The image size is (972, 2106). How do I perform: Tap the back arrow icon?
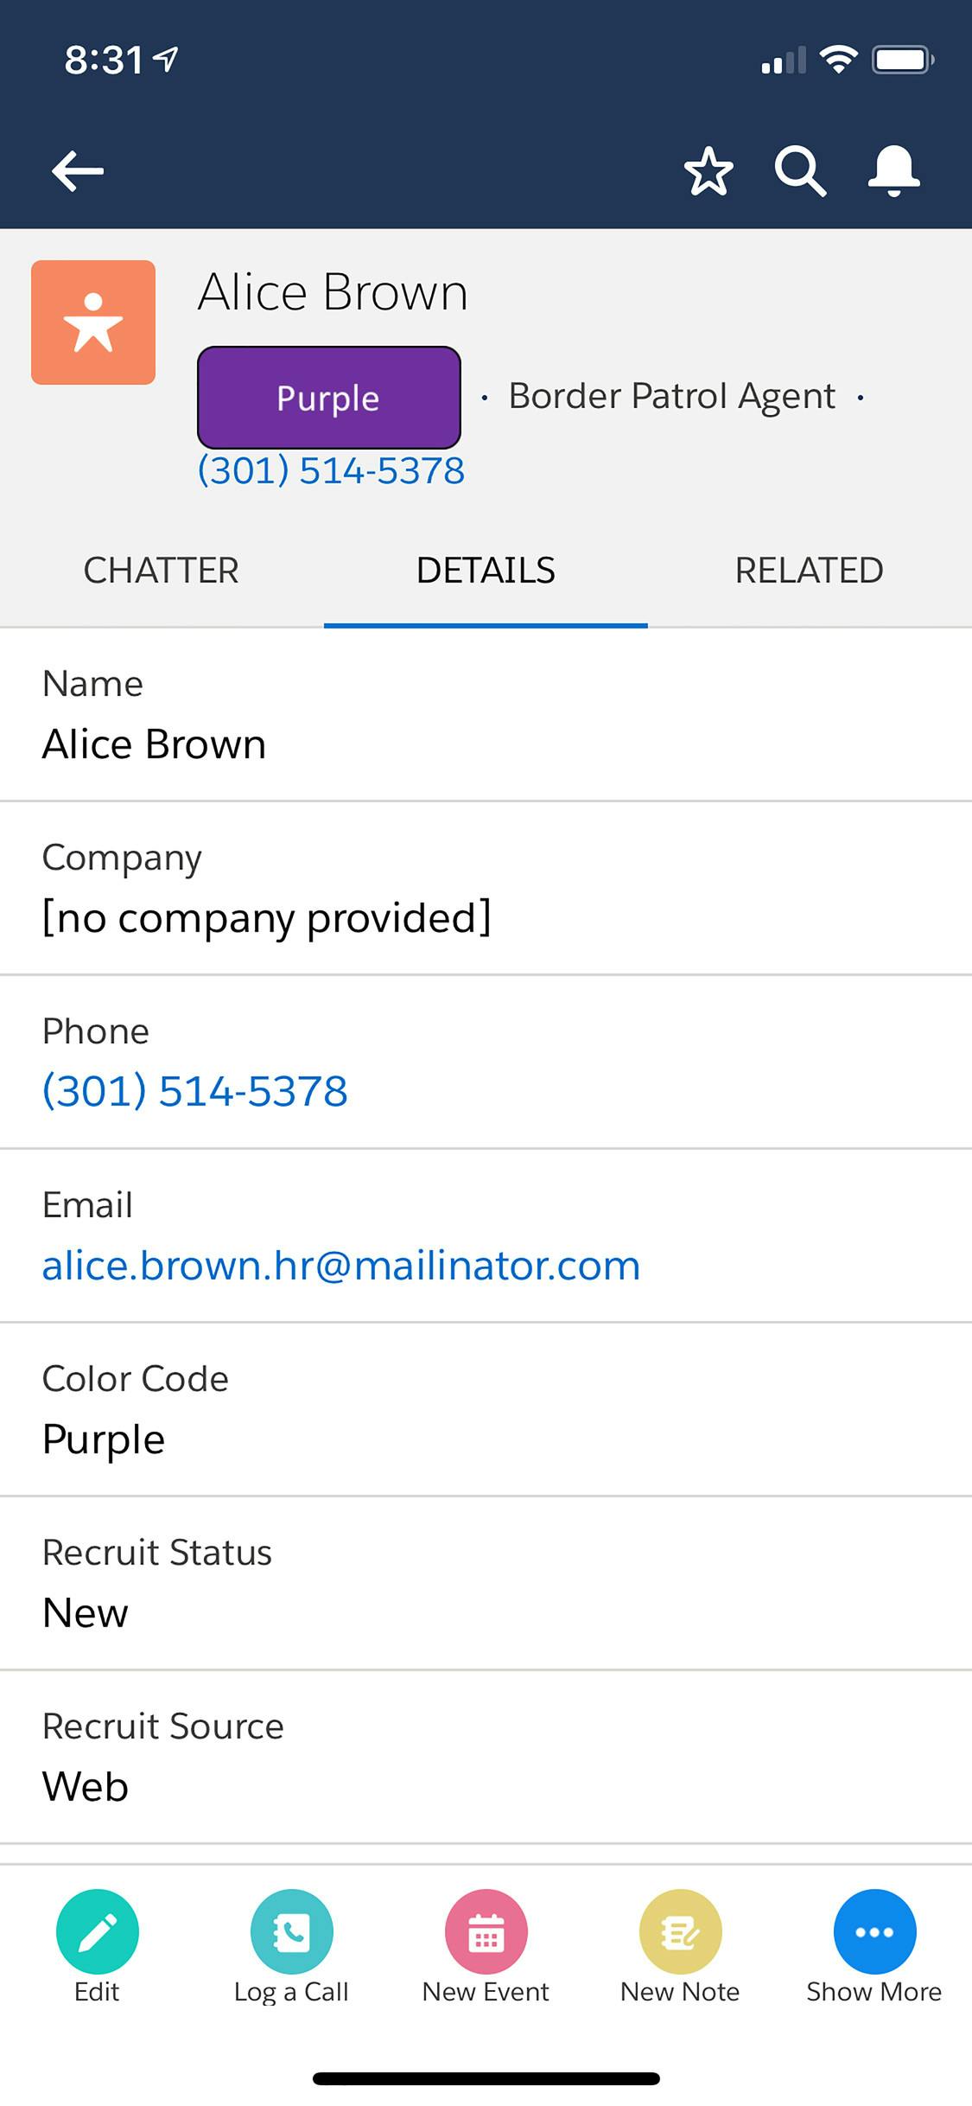78,170
